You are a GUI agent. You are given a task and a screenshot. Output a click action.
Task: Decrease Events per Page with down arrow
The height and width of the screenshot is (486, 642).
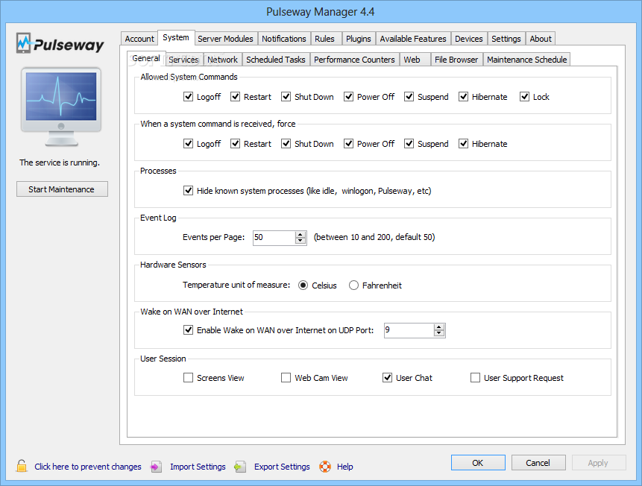pyautogui.click(x=300, y=241)
